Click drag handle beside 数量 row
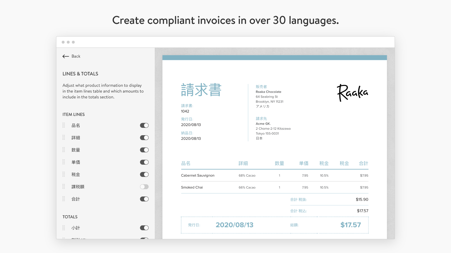This screenshot has width=451, height=253. 64,150
